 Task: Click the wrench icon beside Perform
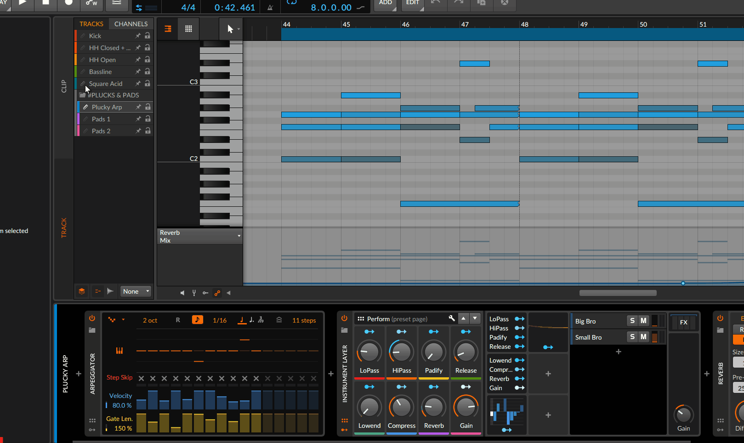[x=452, y=318]
